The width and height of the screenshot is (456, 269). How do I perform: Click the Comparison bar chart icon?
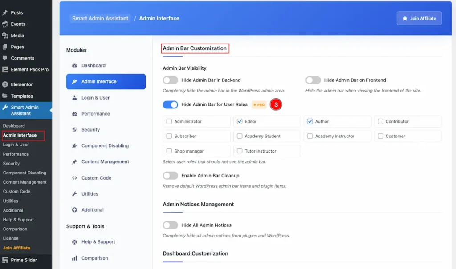74,258
